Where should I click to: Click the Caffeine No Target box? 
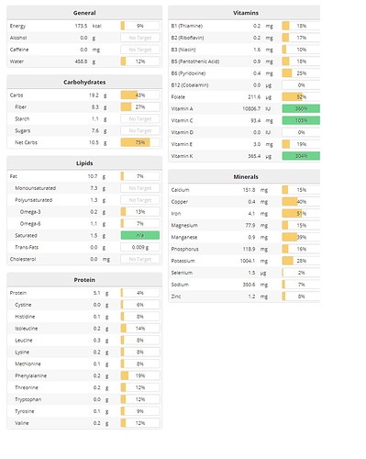point(140,50)
